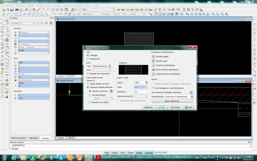Screen dimensions: 257x161
Task: Click the Opzioni addizionali button
Action: pyautogui.click(x=172, y=101)
